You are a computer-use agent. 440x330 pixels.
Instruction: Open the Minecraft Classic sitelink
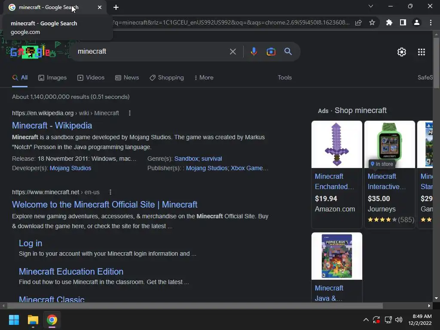click(x=52, y=299)
